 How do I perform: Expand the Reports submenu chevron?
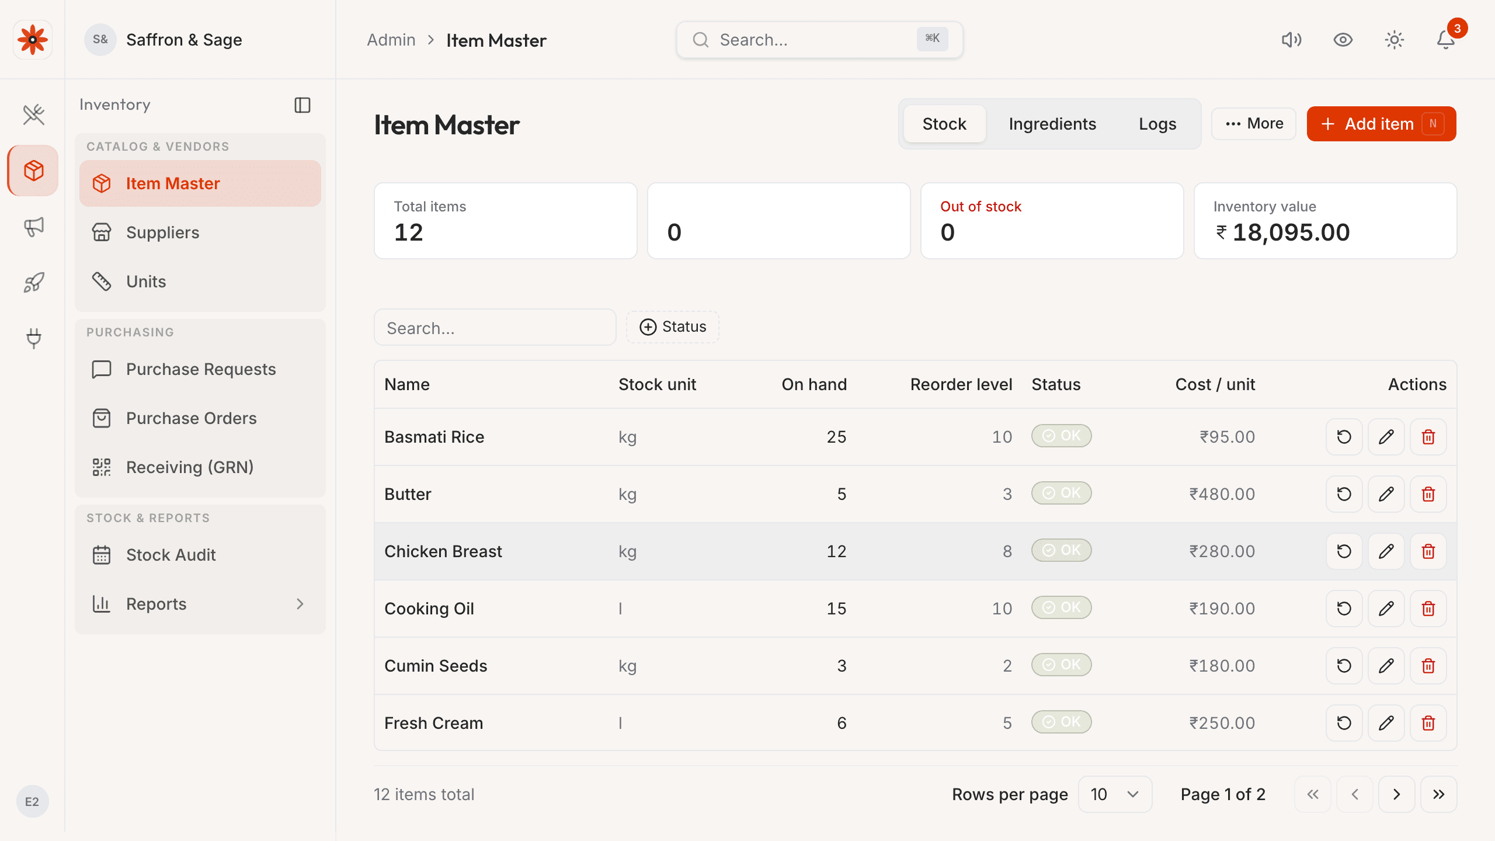pyautogui.click(x=300, y=604)
